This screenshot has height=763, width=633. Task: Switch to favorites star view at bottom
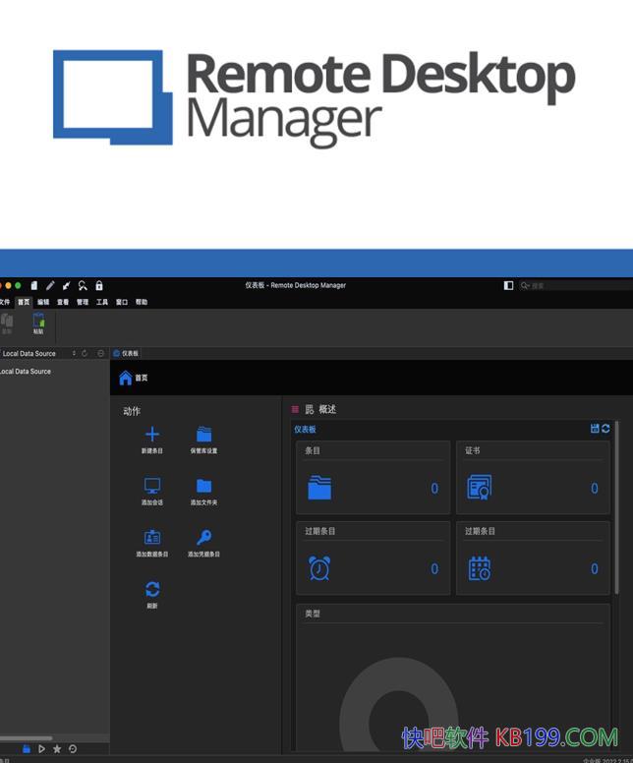57,749
